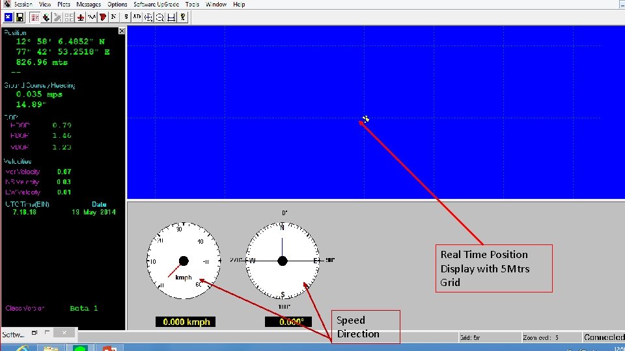Open the Messages menu
This screenshot has width=625, height=351.
[x=89, y=5]
